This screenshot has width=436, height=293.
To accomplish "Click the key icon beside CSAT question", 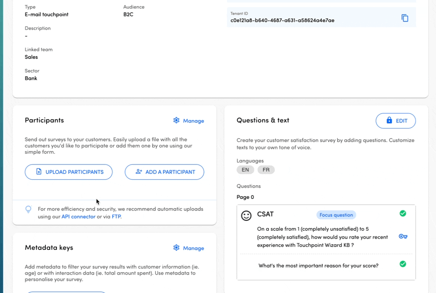I will [x=403, y=236].
